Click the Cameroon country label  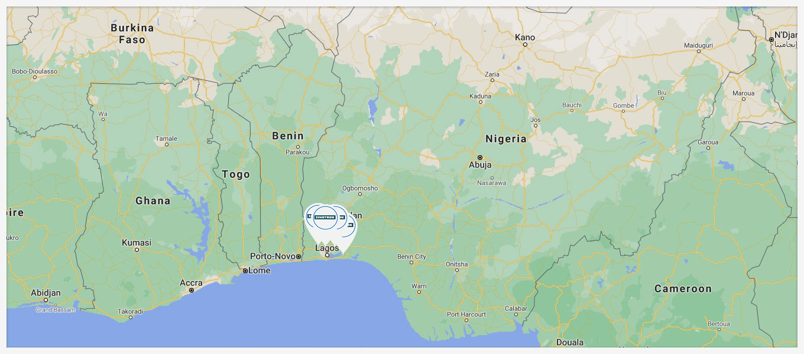683,289
